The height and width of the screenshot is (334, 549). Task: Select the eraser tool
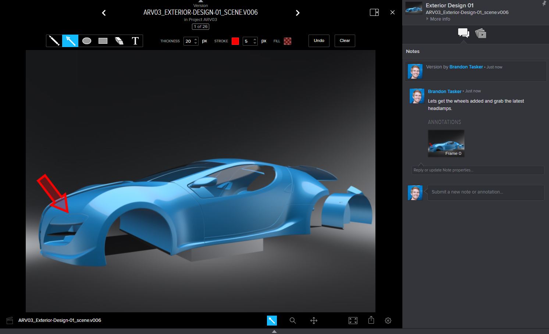point(119,41)
